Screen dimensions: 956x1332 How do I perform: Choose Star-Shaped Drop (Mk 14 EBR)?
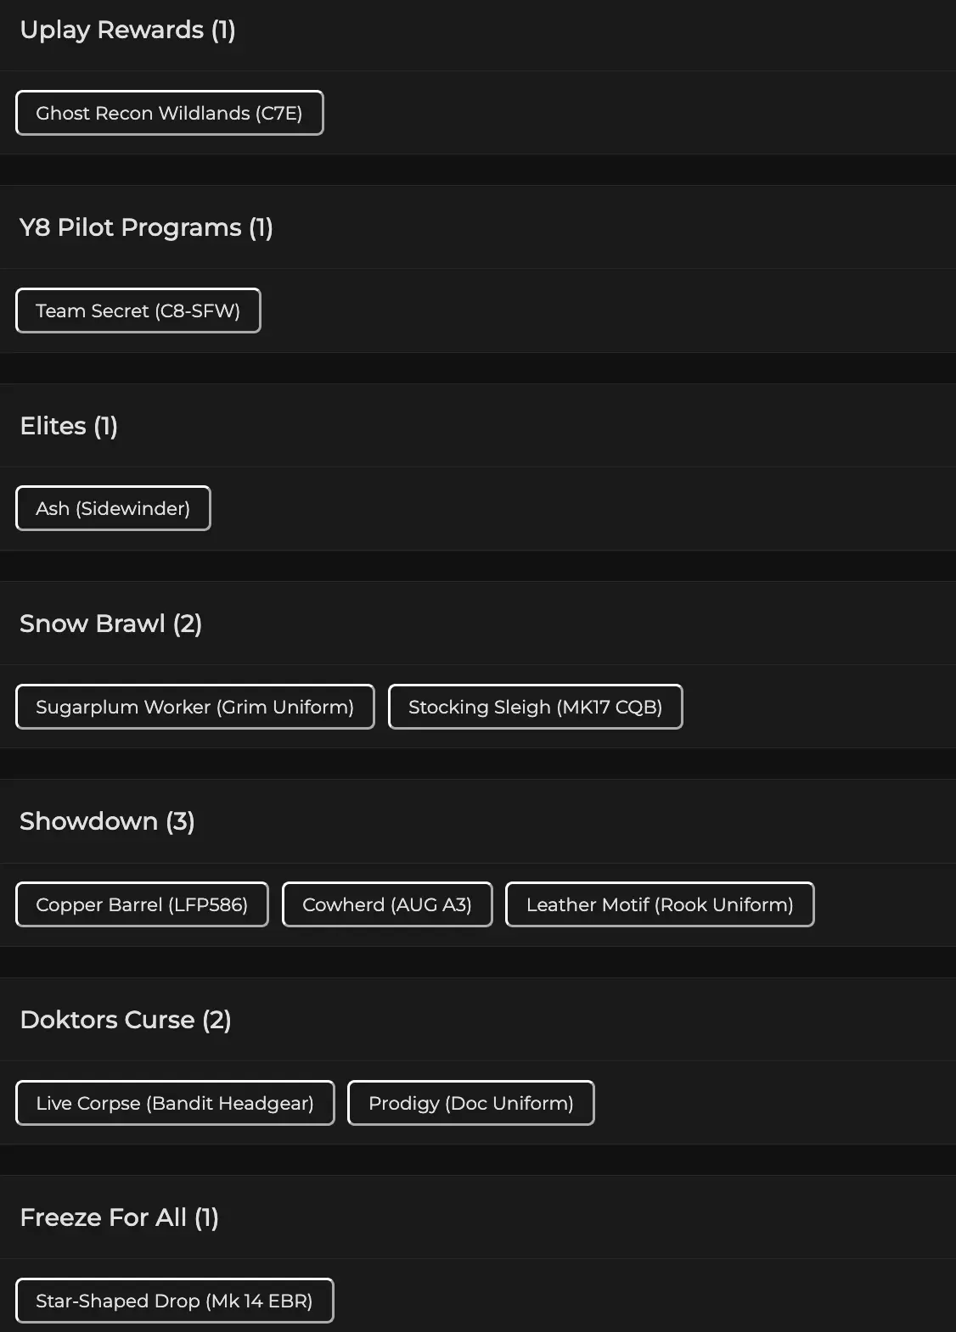point(174,1301)
